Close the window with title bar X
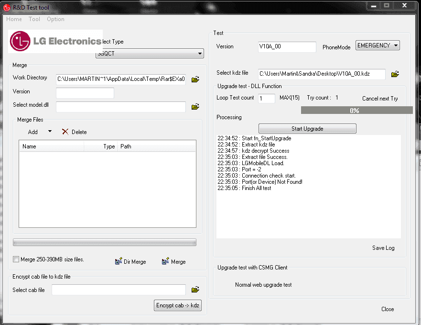The width and height of the screenshot is (421, 325). pos(404,5)
